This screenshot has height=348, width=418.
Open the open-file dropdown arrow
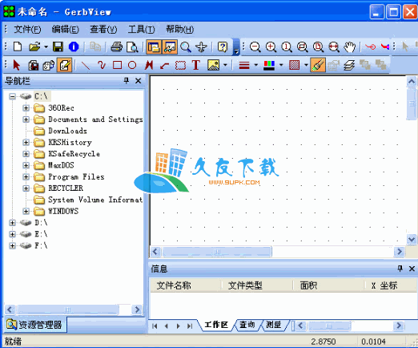[46, 47]
